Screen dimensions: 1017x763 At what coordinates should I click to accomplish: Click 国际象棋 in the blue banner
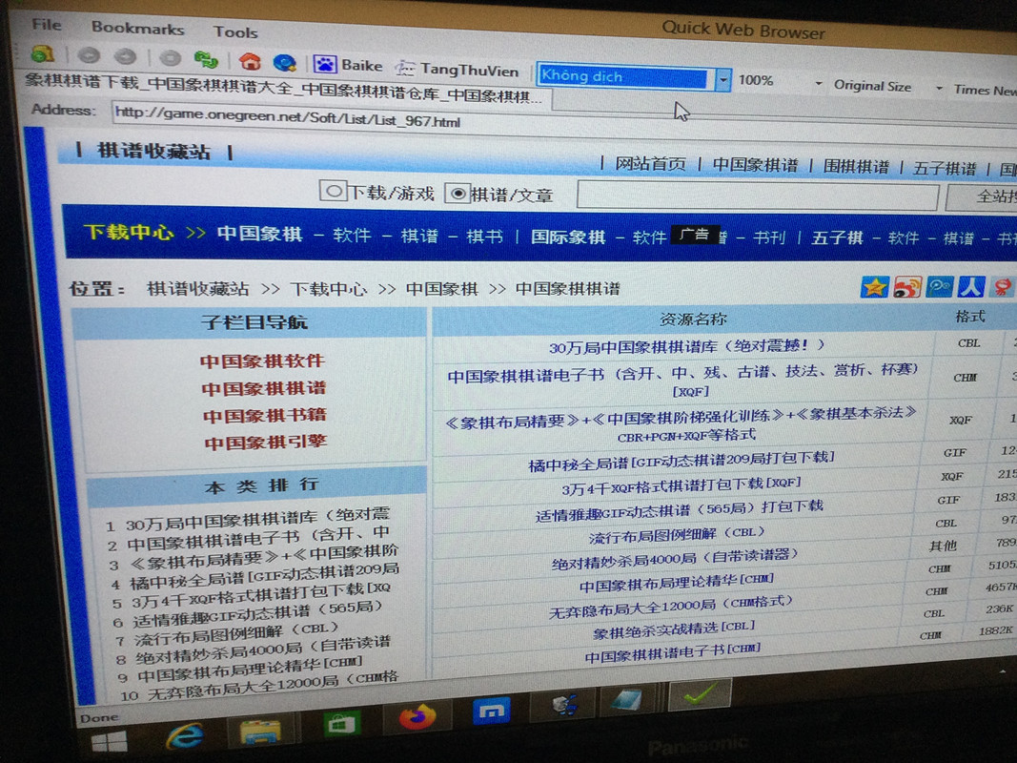click(568, 237)
